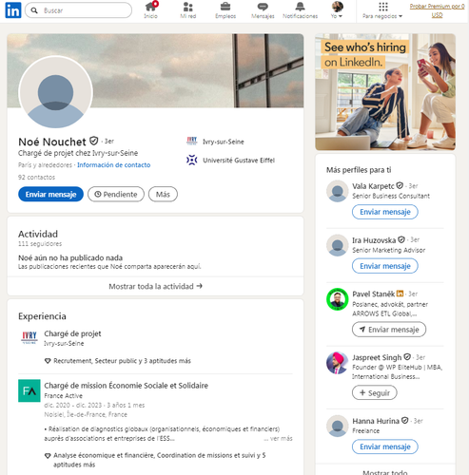
Task: Click the verification badge next to Jaspreet Singh
Action: pos(407,357)
